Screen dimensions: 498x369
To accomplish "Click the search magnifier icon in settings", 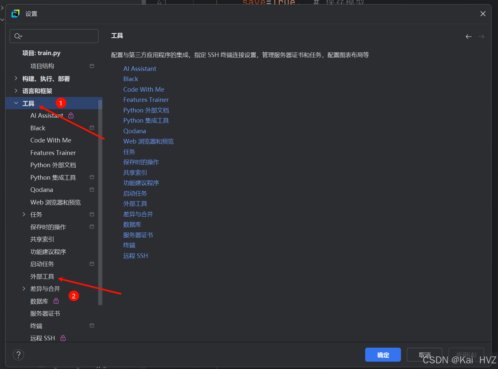I will point(18,36).
